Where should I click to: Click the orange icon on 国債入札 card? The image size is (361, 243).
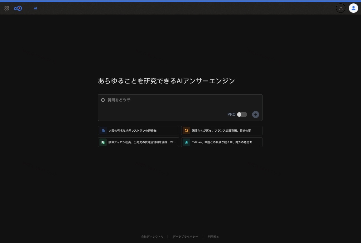(186, 131)
